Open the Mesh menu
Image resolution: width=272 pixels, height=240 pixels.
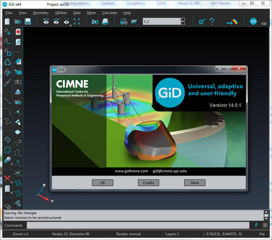coord(91,13)
